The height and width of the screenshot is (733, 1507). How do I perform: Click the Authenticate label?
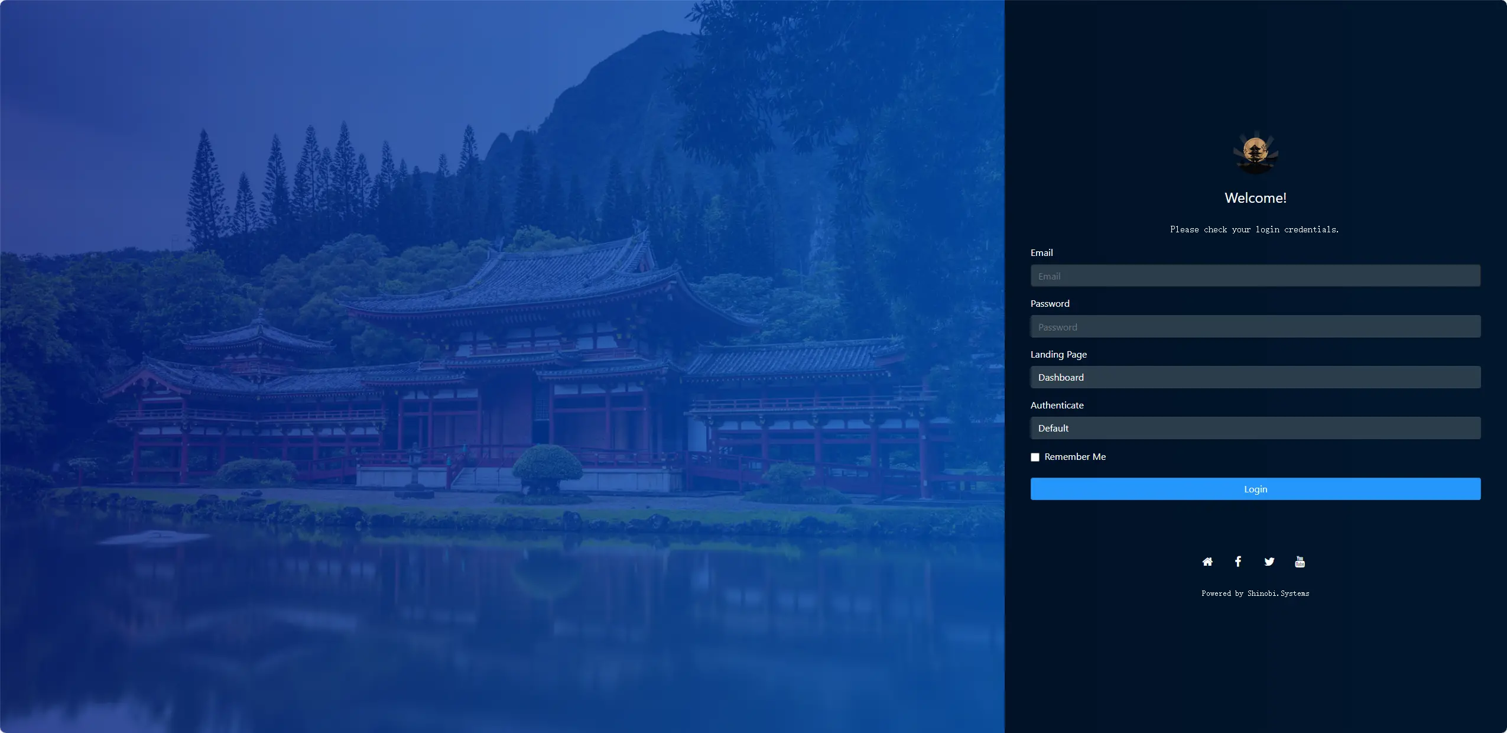click(1057, 406)
